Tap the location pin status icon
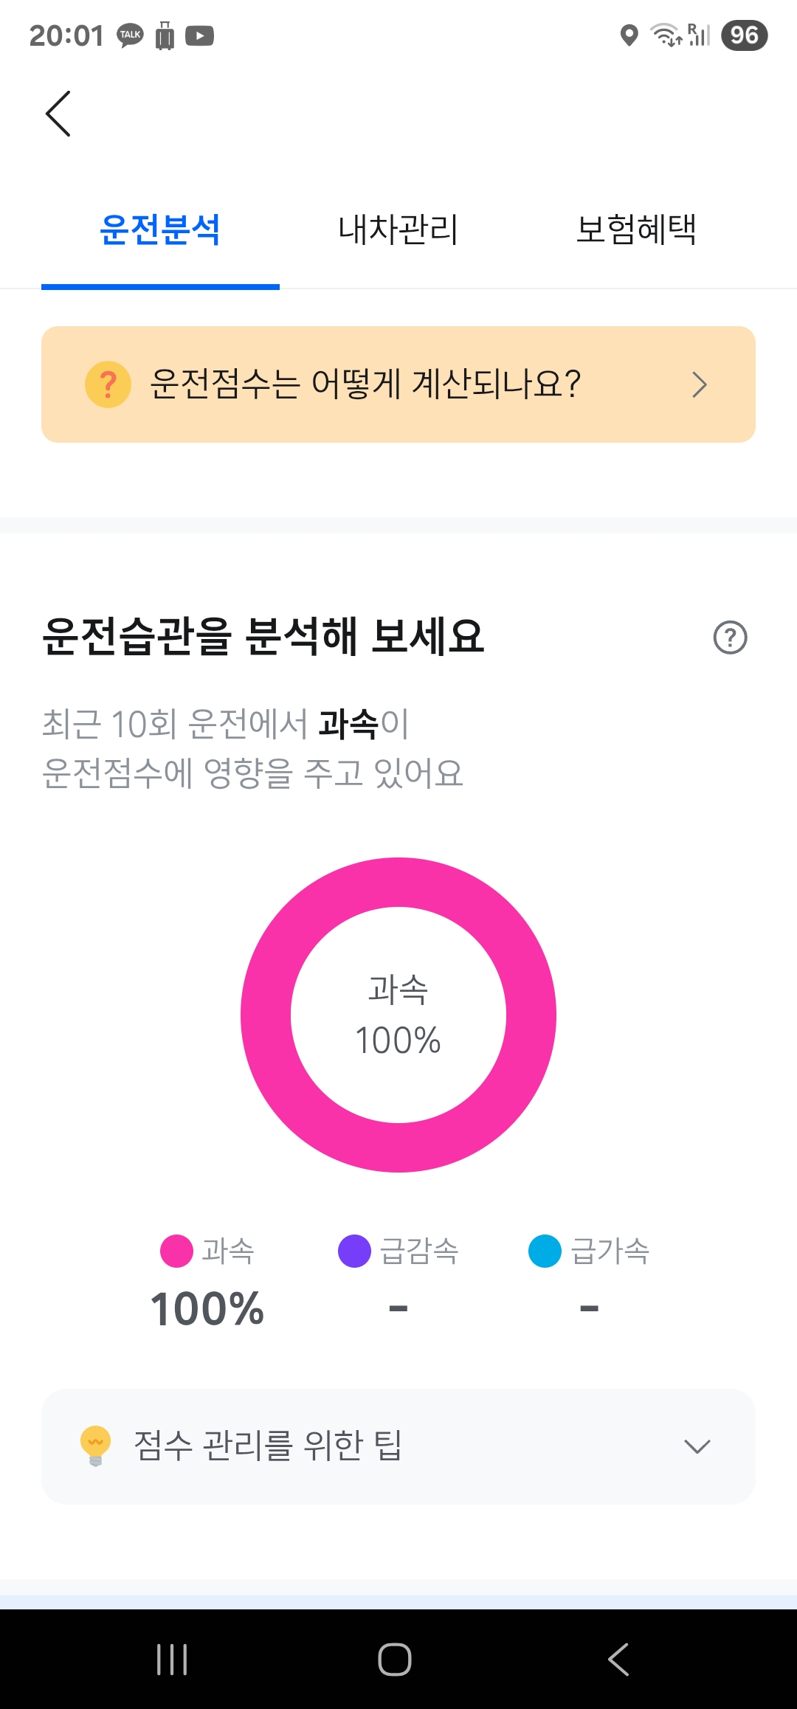Viewport: 797px width, 1709px height. (629, 35)
